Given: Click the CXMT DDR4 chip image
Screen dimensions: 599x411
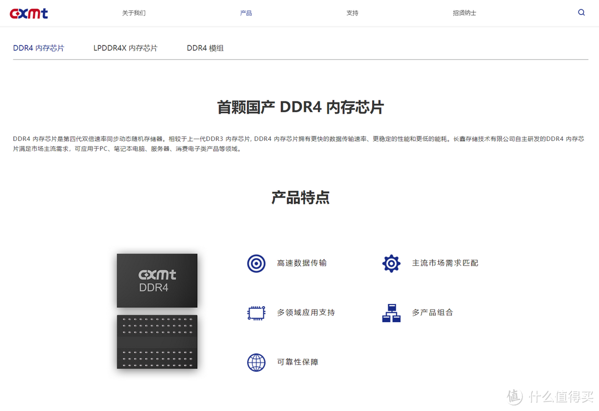Looking at the screenshot, I should (x=156, y=280).
